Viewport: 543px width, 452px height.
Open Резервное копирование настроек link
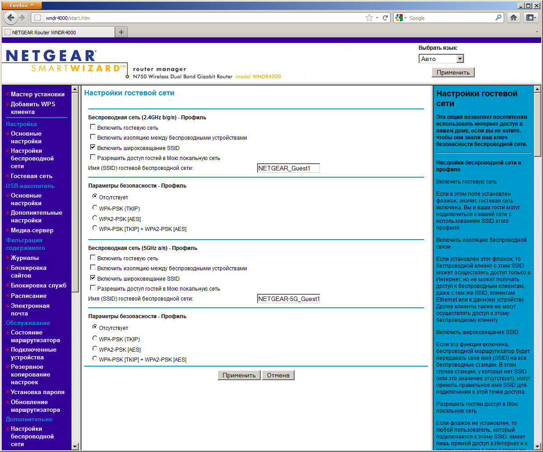pyautogui.click(x=30, y=375)
